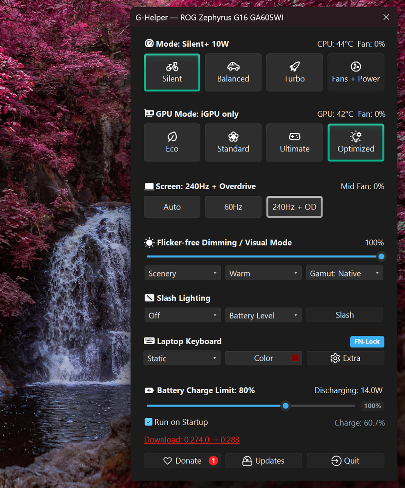Click the 100% one-time charge button
The height and width of the screenshot is (488, 405).
click(x=372, y=406)
